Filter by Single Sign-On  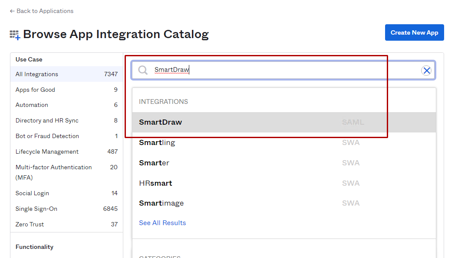[36, 209]
